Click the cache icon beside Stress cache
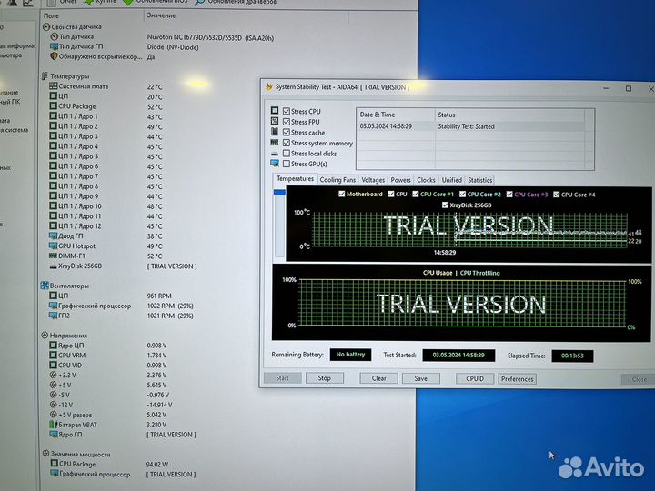655x491 pixels. 275,132
